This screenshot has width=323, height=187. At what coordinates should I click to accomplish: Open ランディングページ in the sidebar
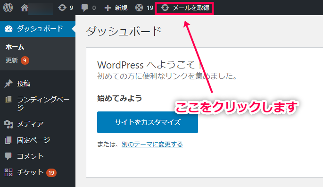point(43,103)
